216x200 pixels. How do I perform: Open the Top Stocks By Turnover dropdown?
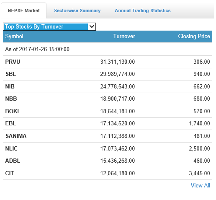(x=49, y=26)
